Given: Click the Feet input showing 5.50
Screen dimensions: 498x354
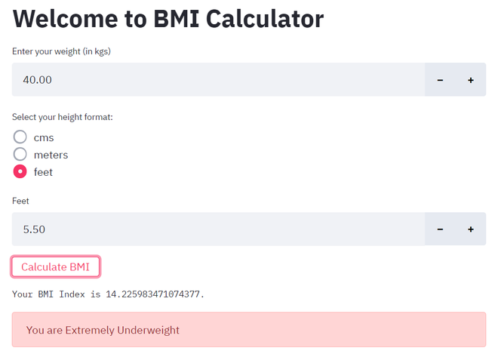Looking at the screenshot, I should pos(219,229).
